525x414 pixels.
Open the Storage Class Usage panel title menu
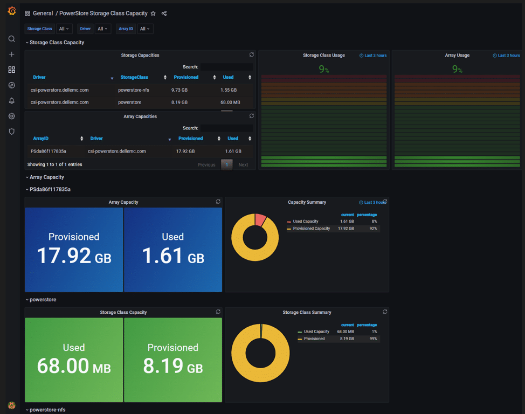pyautogui.click(x=324, y=56)
